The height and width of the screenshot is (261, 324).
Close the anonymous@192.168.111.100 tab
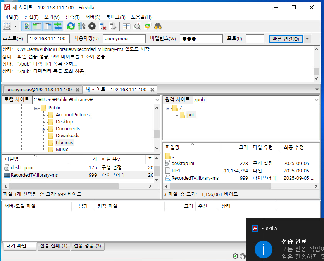click(78, 90)
